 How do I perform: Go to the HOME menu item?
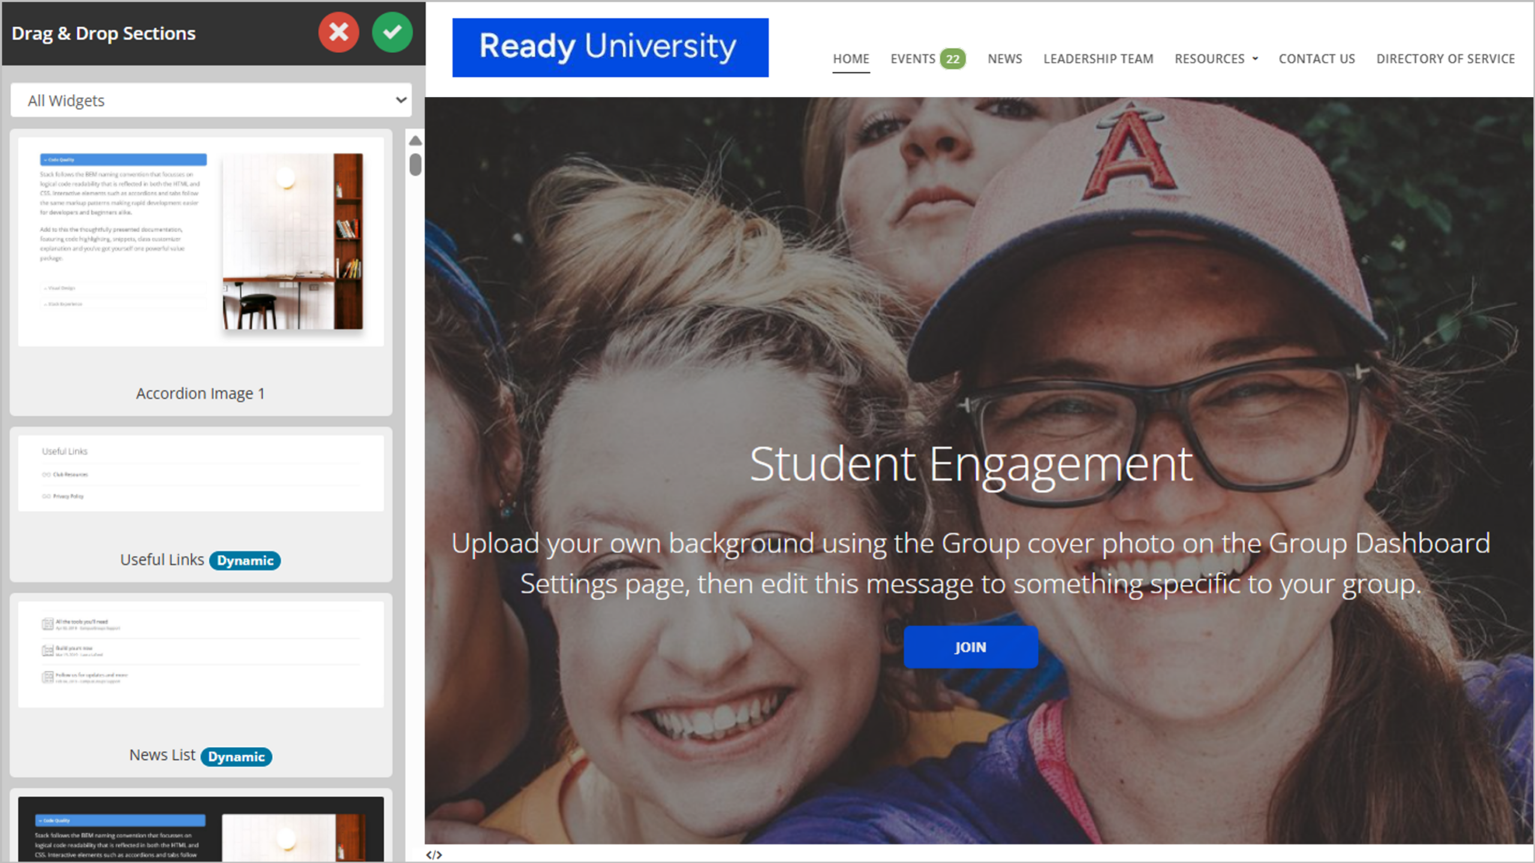click(x=851, y=59)
